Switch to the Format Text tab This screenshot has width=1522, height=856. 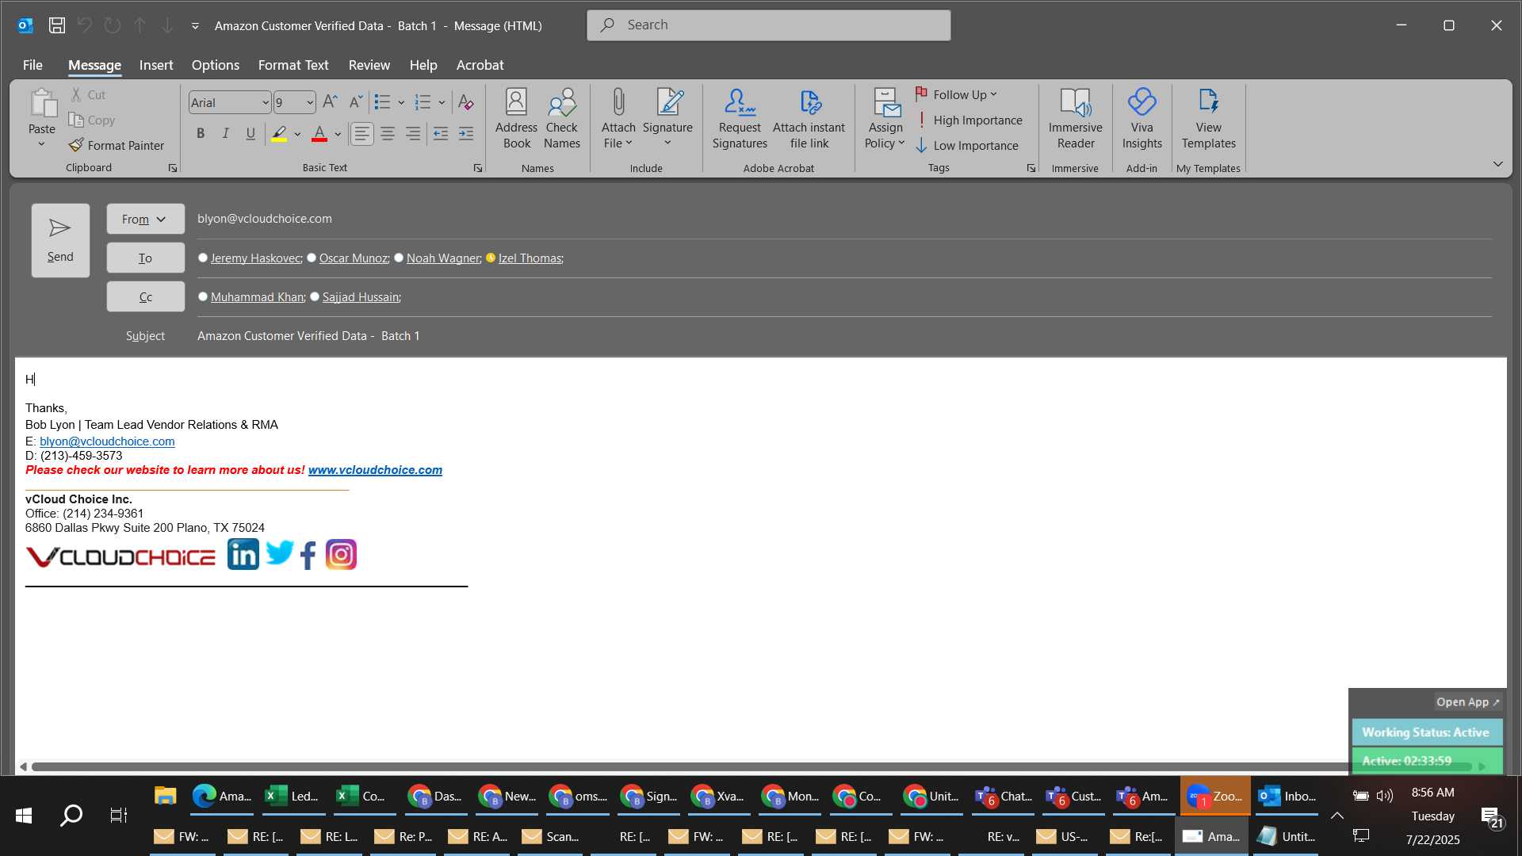(293, 65)
